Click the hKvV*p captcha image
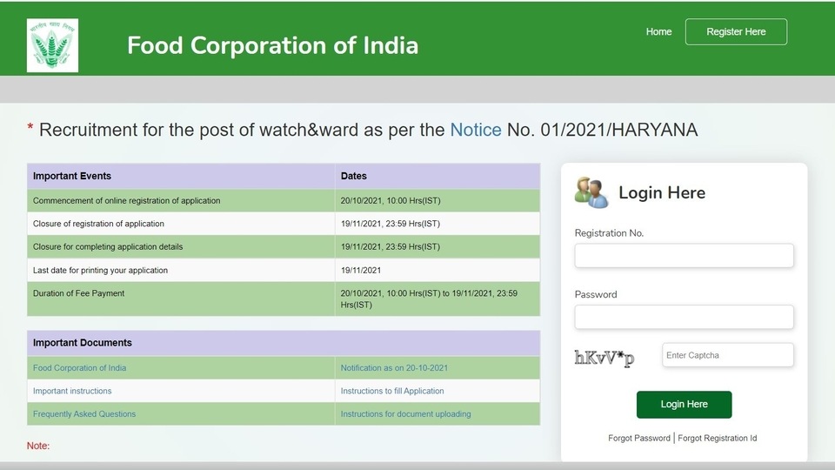The width and height of the screenshot is (835, 470). (x=605, y=358)
